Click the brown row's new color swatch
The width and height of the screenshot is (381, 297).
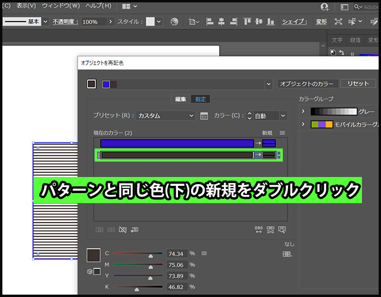click(268, 155)
